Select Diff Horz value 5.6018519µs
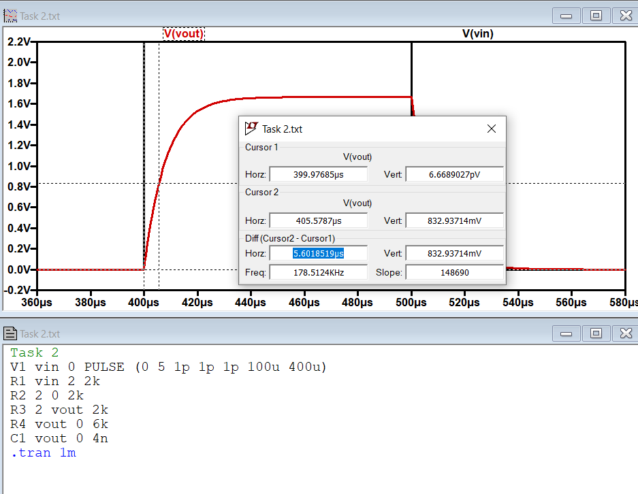 pos(318,253)
